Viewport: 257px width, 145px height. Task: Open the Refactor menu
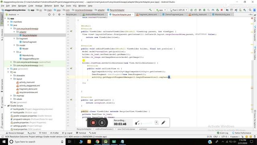[48, 6]
